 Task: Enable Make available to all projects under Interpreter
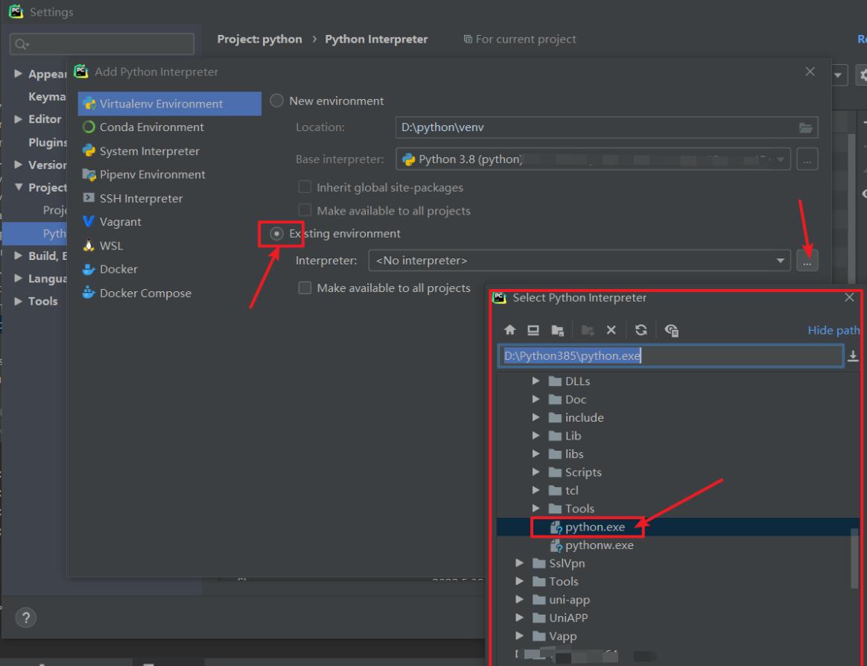(305, 288)
